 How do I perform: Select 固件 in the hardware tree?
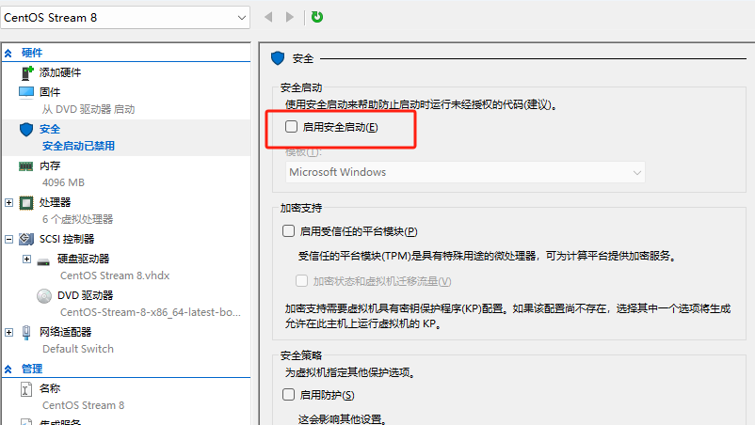click(50, 92)
